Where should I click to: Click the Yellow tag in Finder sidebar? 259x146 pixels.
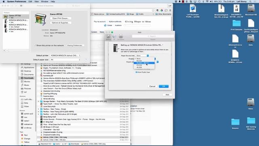tap(25, 142)
